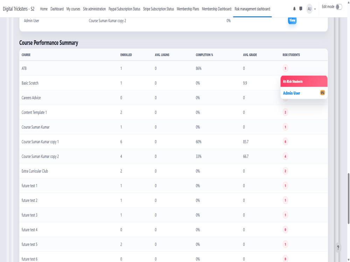The height and width of the screenshot is (262, 350).
Task: Click risk badge for future test 1
Action: (285, 185)
